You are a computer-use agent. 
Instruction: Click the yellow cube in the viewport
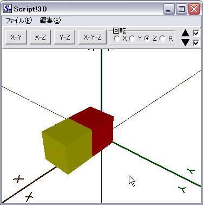tap(67, 146)
